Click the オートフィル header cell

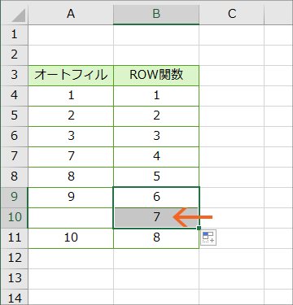[71, 76]
